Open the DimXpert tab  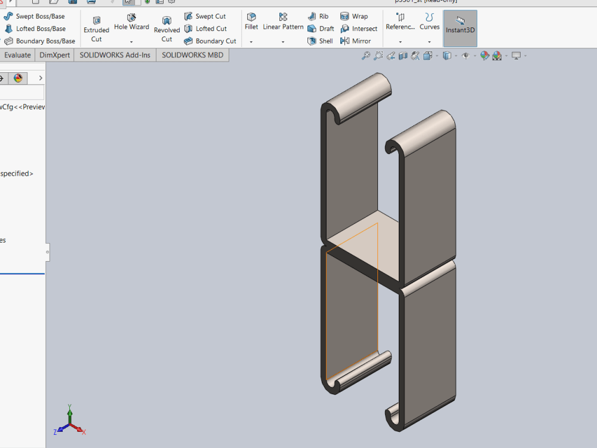pyautogui.click(x=54, y=54)
